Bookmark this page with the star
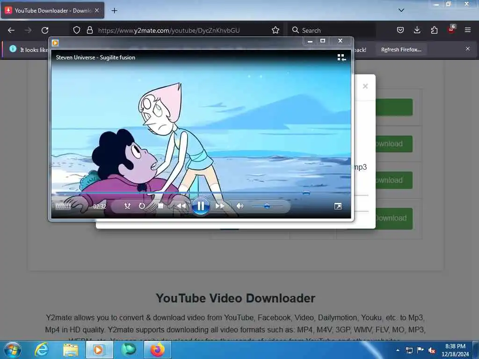 point(276,30)
